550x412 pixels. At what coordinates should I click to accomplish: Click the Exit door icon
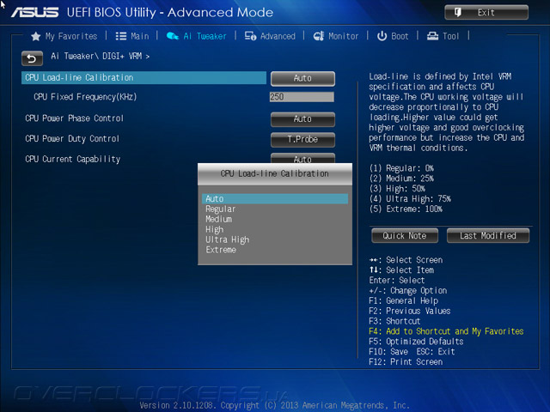coord(458,13)
